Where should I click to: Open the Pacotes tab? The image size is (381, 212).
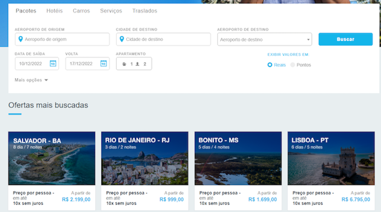26,11
